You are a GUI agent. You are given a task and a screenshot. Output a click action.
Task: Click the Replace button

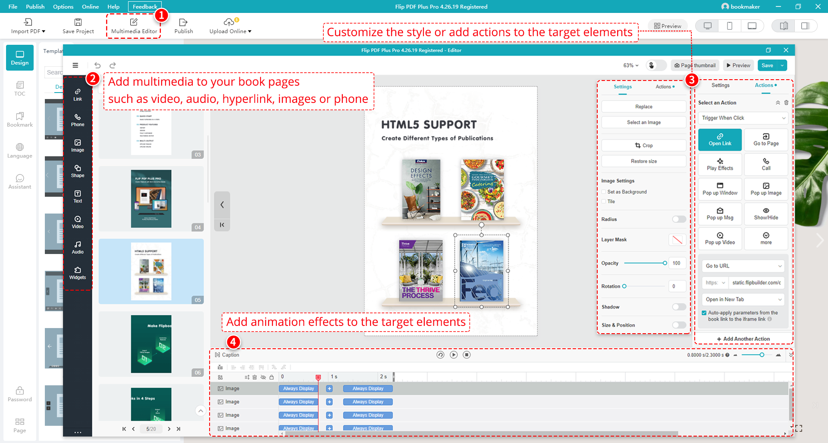643,106
